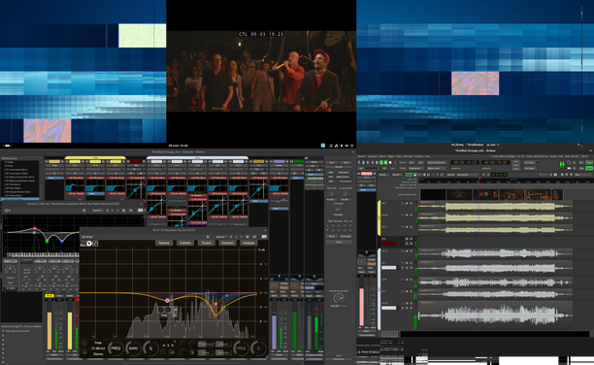Toggle bypass icon in x42-eq plugin window toolbar

[x=7, y=210]
